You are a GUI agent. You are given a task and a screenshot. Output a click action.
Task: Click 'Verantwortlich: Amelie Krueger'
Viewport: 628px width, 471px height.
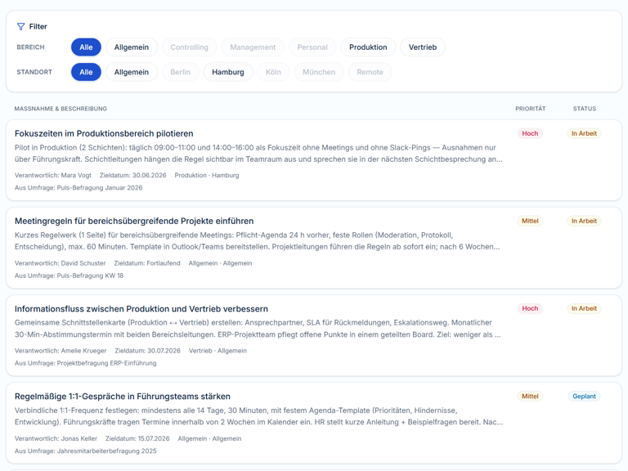click(61, 351)
